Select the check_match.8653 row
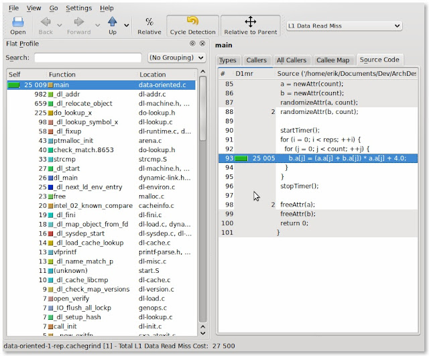 coord(101,150)
